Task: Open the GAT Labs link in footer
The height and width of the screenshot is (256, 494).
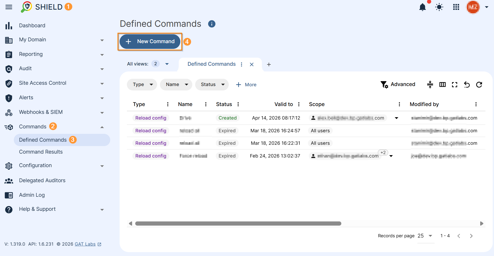Action: (85, 244)
